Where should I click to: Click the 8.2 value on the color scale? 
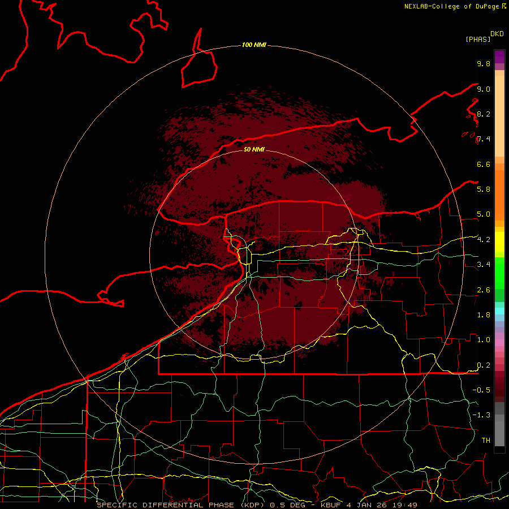coord(484,114)
